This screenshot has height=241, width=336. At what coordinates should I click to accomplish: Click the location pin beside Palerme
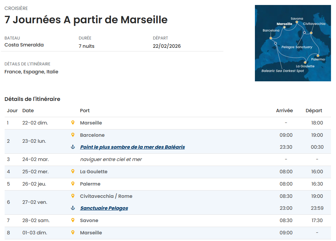(73, 184)
